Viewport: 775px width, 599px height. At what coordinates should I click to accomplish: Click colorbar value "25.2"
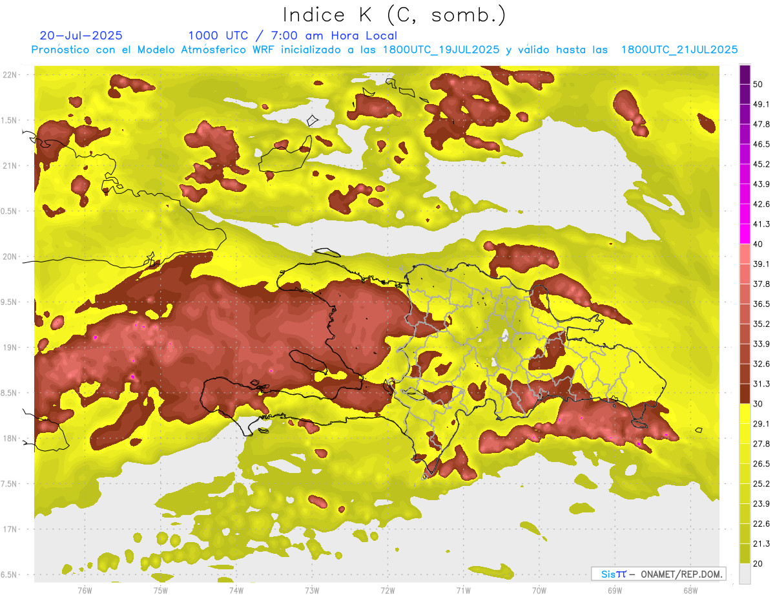tap(761, 483)
